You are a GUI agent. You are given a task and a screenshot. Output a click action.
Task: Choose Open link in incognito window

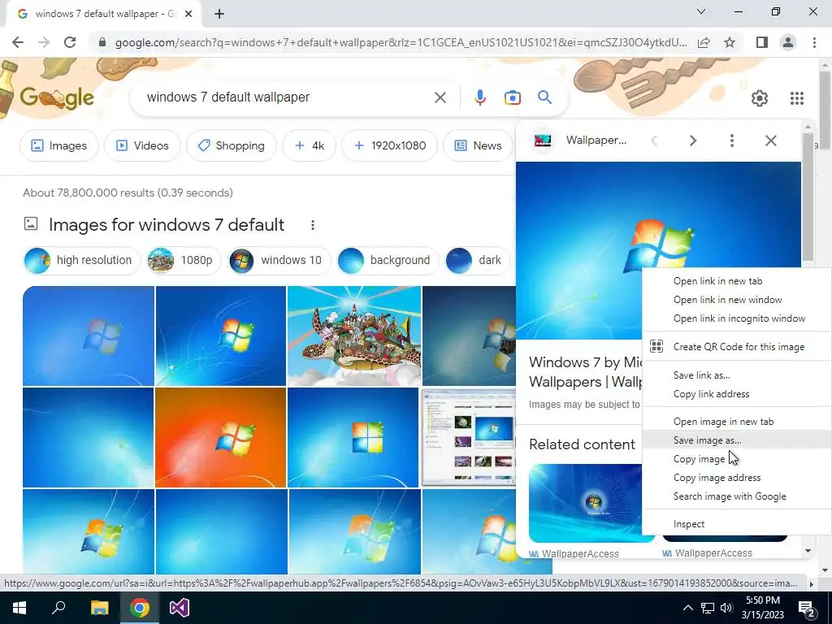click(x=736, y=318)
